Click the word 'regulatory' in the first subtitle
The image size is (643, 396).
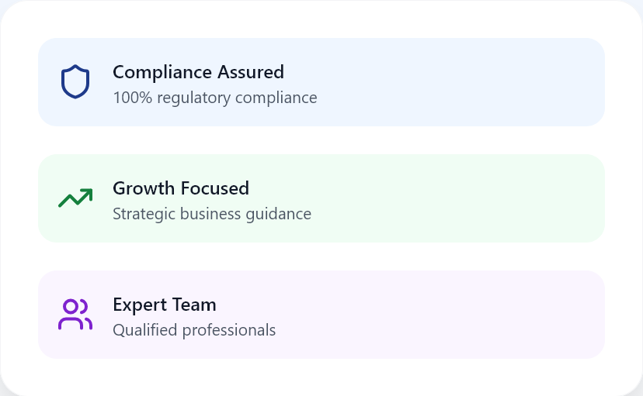click(x=194, y=98)
